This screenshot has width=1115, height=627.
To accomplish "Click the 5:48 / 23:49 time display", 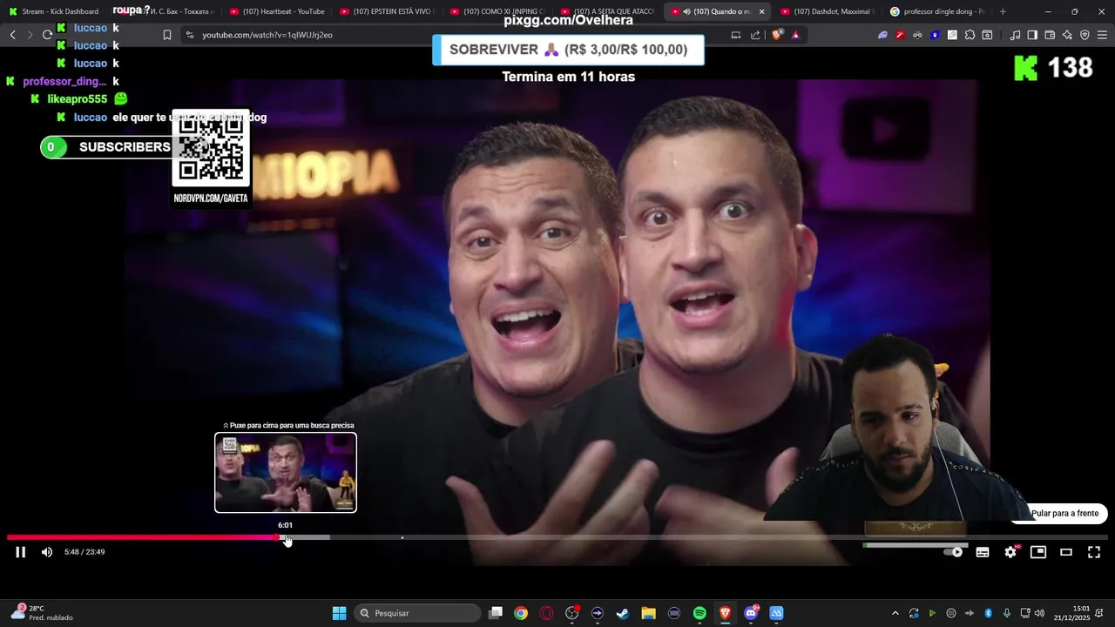I will (x=84, y=552).
